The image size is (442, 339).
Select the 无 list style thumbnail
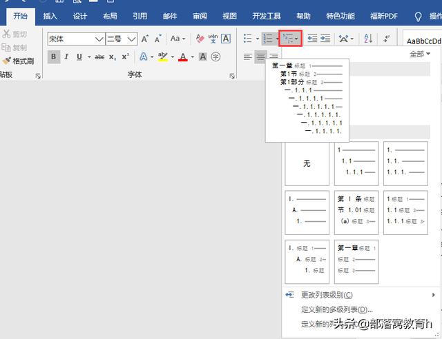tap(307, 163)
